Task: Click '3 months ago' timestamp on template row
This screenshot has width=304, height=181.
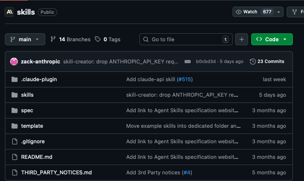Action: click(269, 126)
